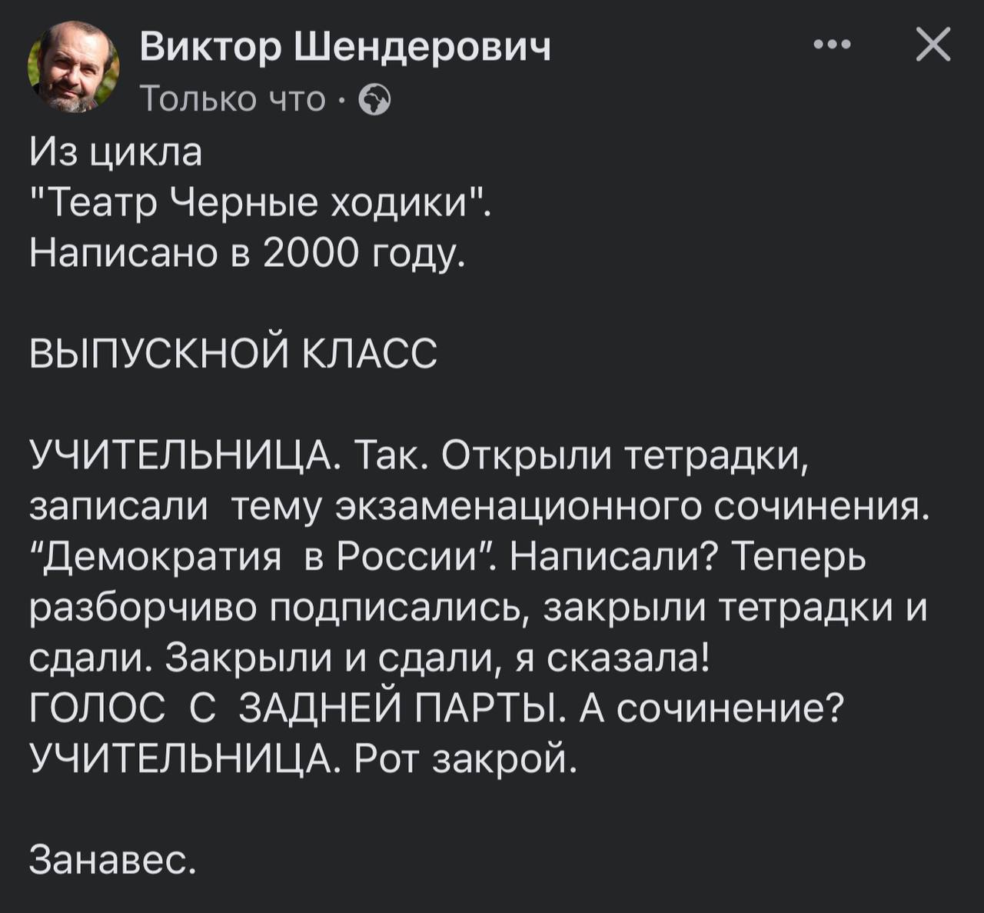The width and height of the screenshot is (984, 913).
Task: Click the line starting 'разборчиво подписались'
Action: tap(478, 608)
